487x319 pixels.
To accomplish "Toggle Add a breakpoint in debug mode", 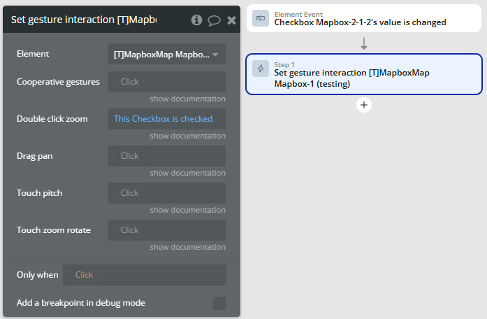I will 219,303.
